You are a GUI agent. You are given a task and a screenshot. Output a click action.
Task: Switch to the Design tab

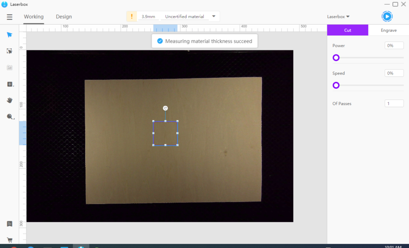64,17
